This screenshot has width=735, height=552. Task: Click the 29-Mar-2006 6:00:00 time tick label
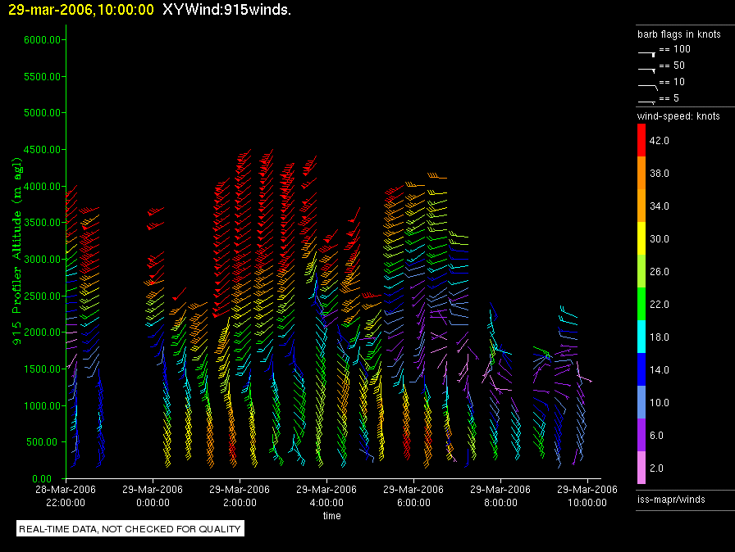(x=413, y=495)
